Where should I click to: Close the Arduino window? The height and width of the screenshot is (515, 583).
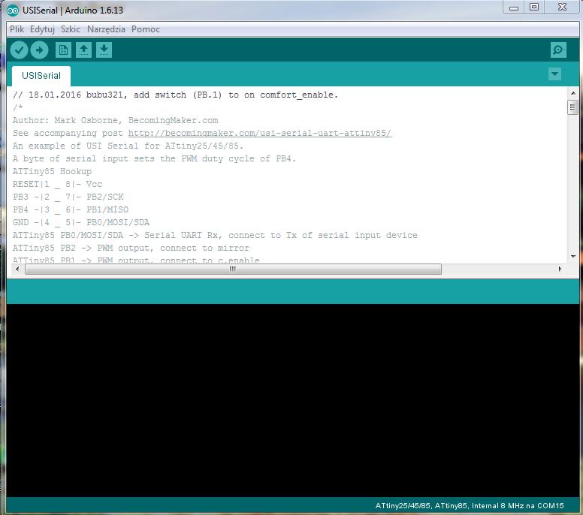562,8
